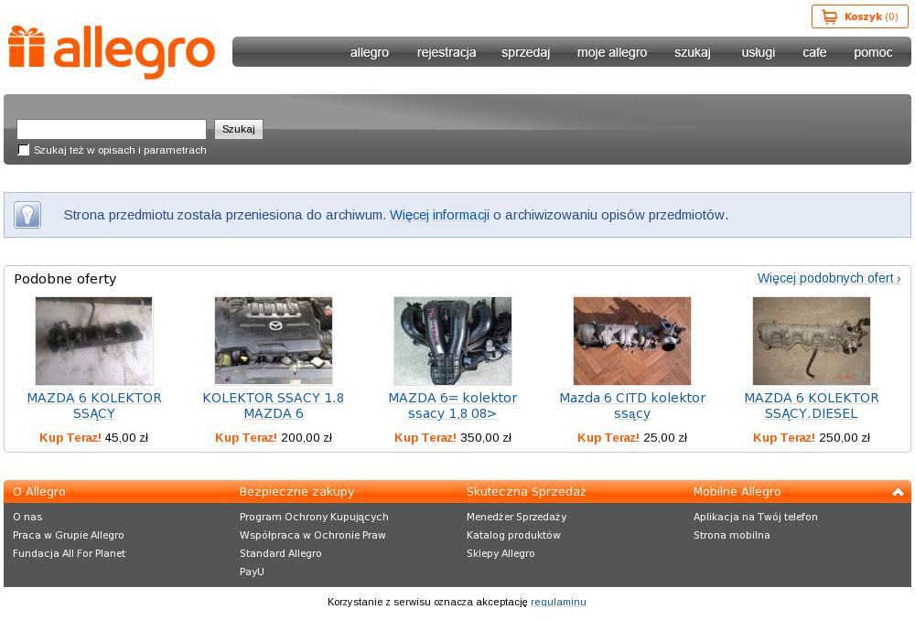This screenshot has width=915, height=620.
Task: Click the Skuteczna Sprzedaż footer heading
Action: point(526,492)
